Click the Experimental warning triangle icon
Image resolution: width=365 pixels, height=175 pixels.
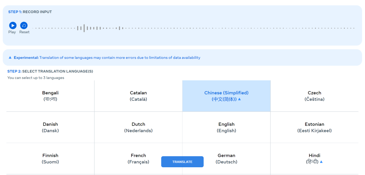[10, 58]
